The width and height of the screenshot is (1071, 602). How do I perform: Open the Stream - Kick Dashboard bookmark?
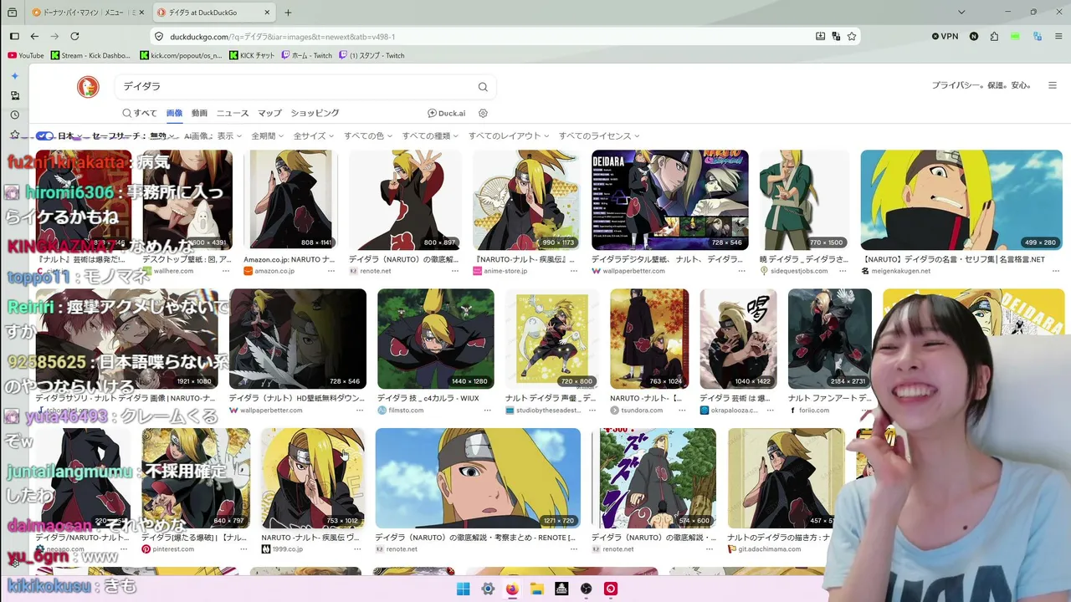91,56
